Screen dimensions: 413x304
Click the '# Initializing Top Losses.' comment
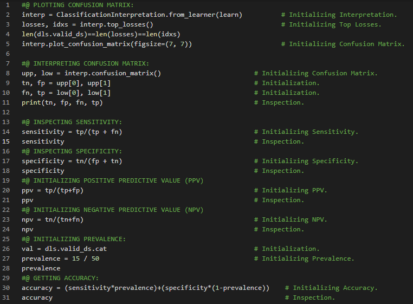tap(335, 24)
